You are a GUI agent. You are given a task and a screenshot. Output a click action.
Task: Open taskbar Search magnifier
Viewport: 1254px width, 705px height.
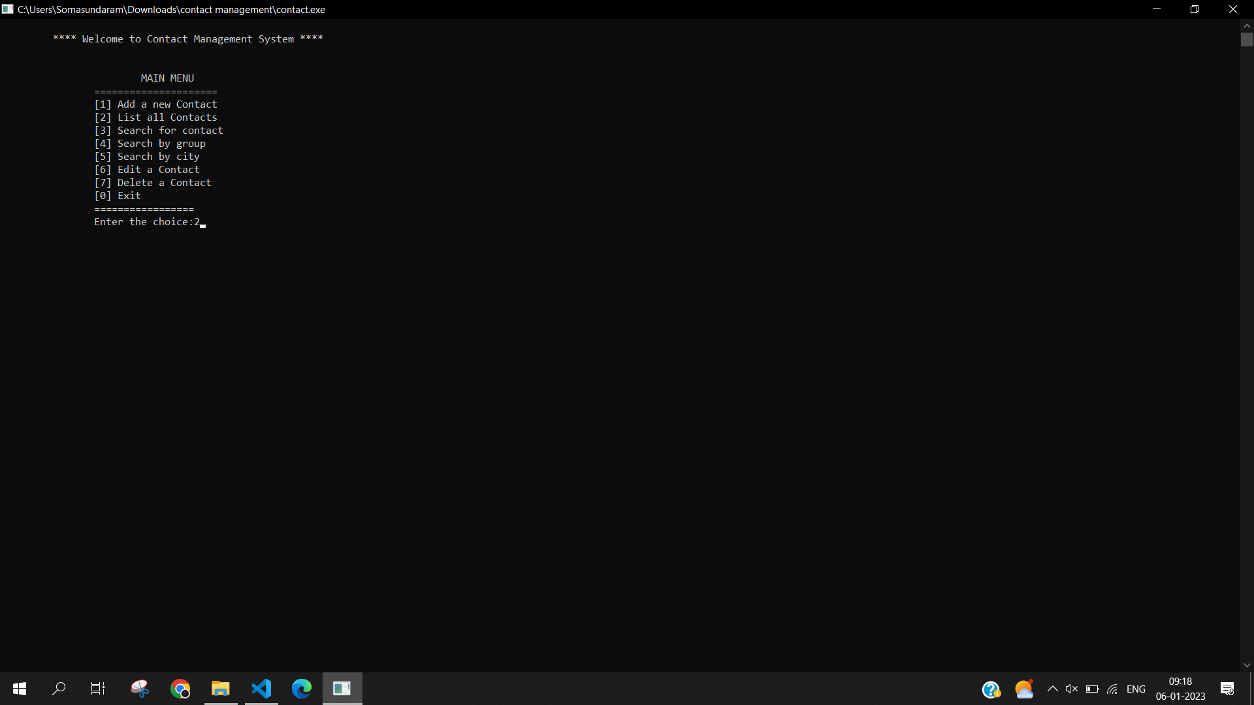coord(59,689)
